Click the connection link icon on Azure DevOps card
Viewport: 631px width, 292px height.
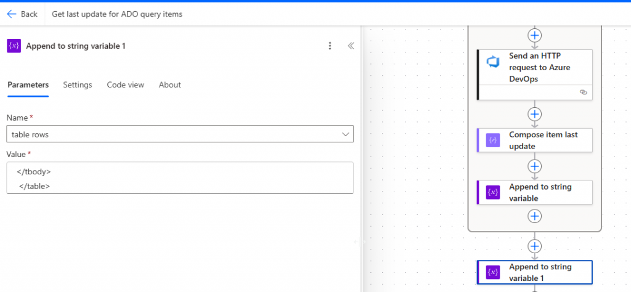(x=583, y=92)
